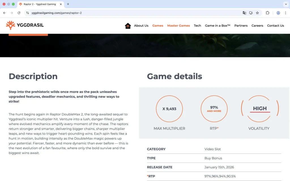Click the *RTP label in the table
The height and width of the screenshot is (181, 290).
pos(151,176)
